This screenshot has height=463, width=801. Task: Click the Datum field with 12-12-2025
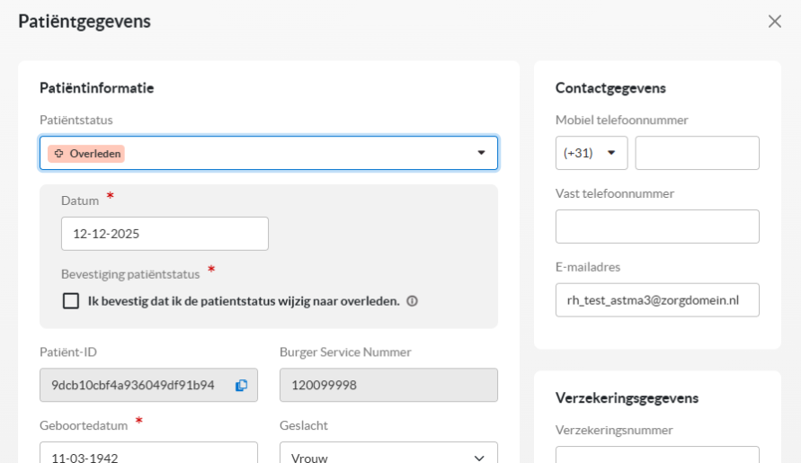165,234
